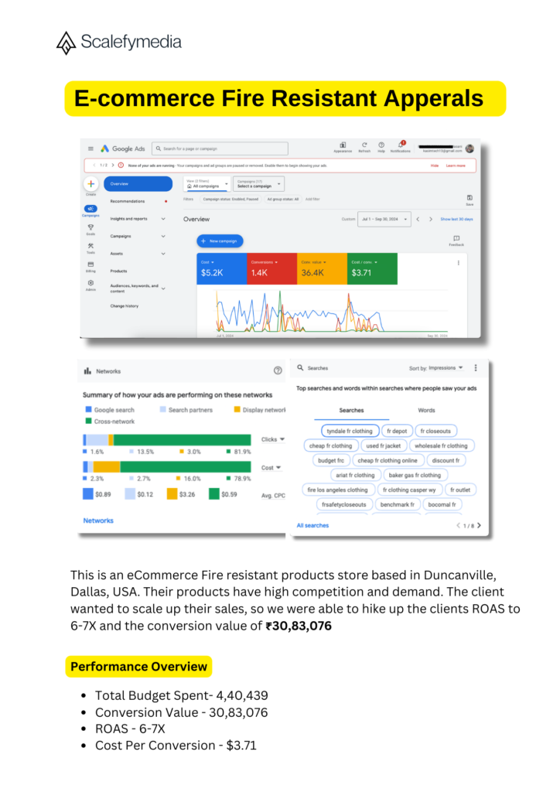
Task: Open the Goals trophy icon
Action: [90, 227]
